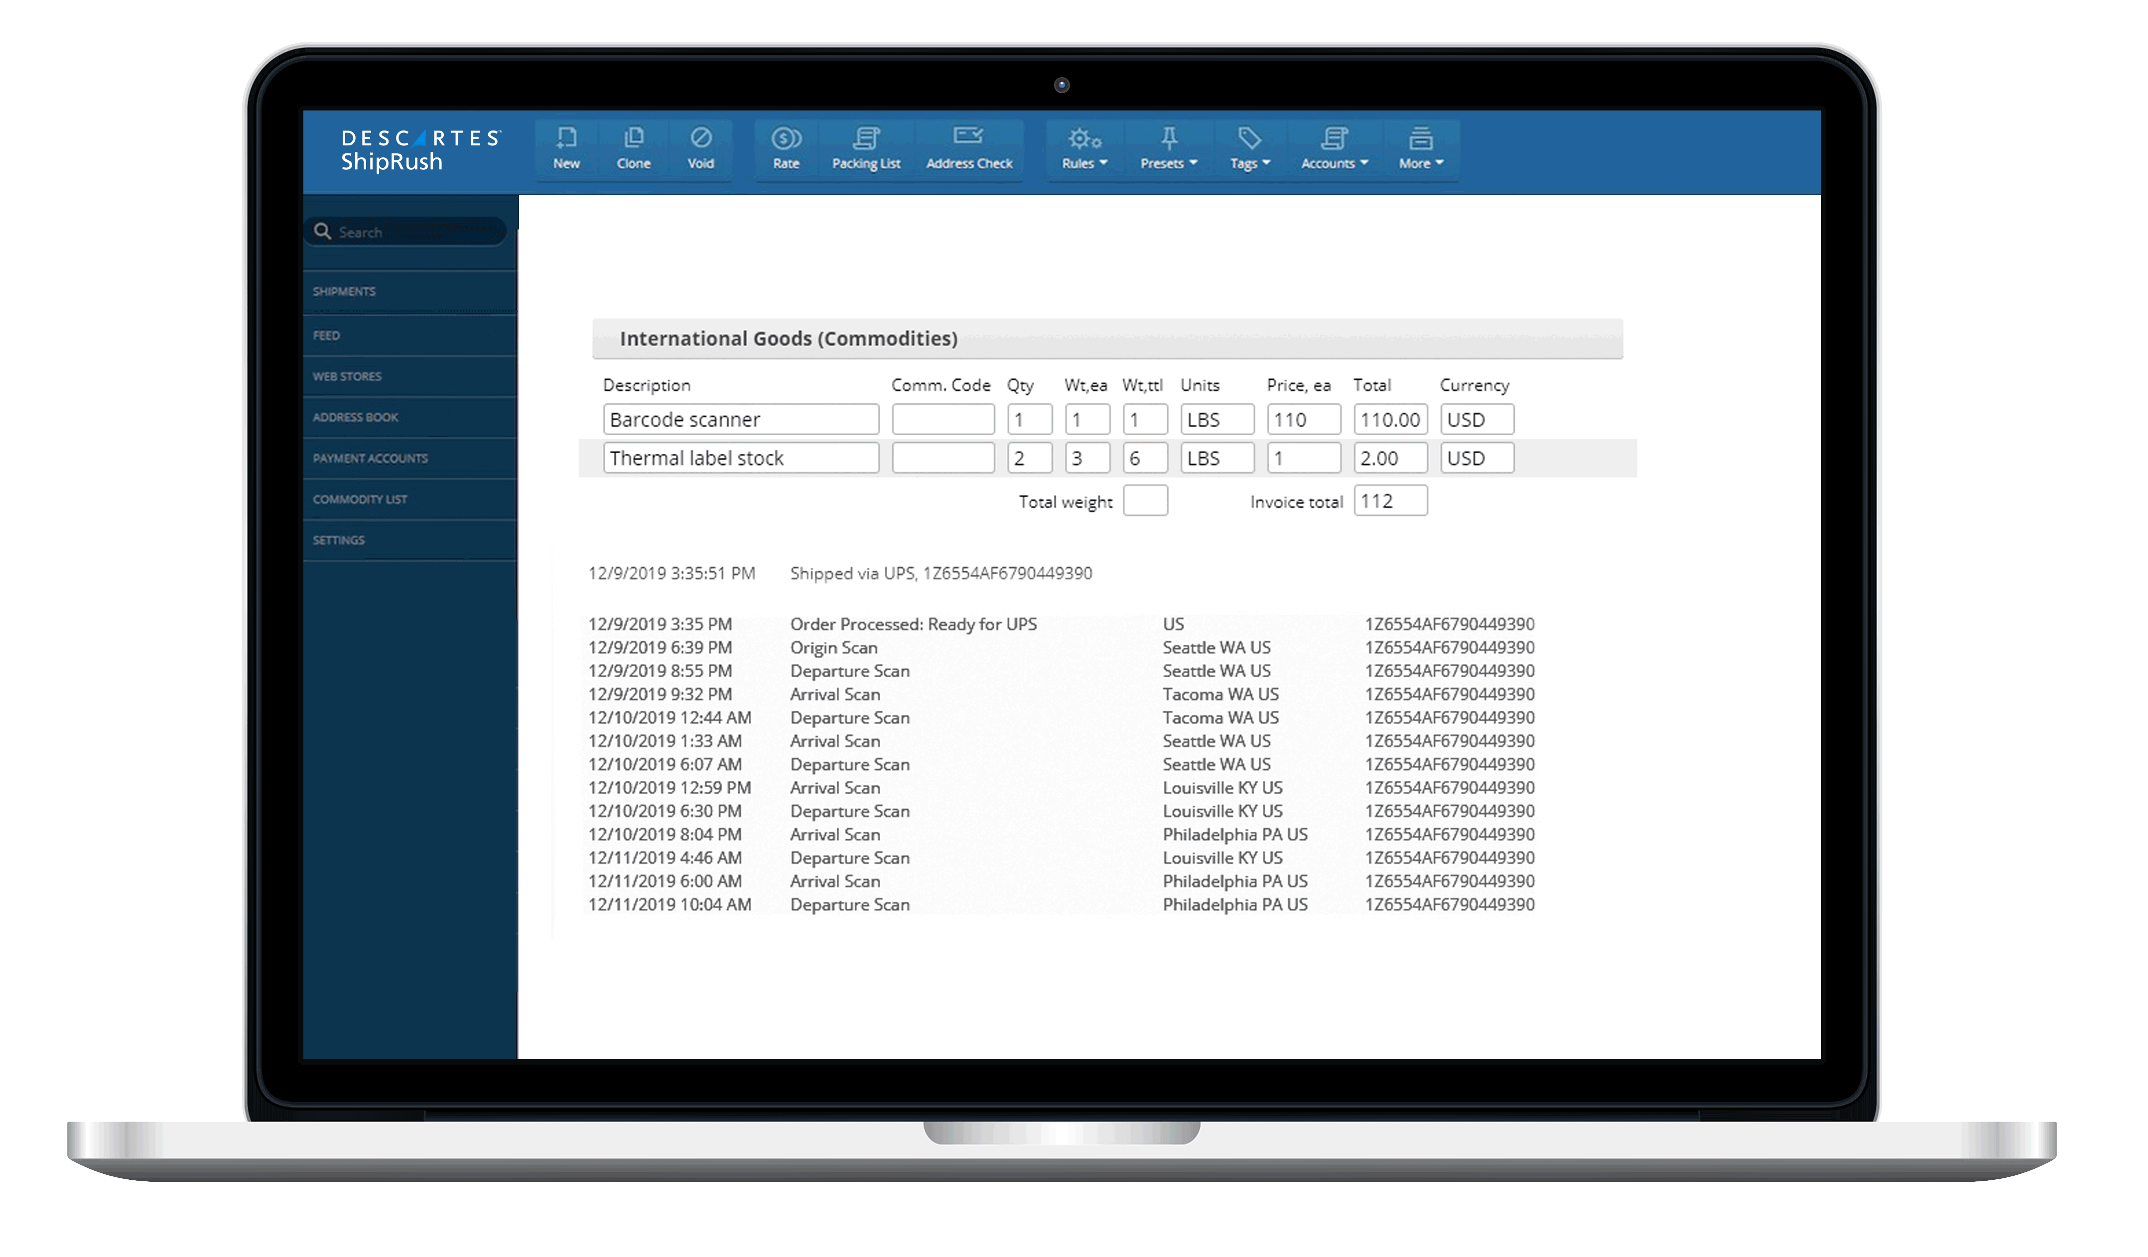Click the Rate icon
Screen dimensions: 2148x1257
coord(786,149)
